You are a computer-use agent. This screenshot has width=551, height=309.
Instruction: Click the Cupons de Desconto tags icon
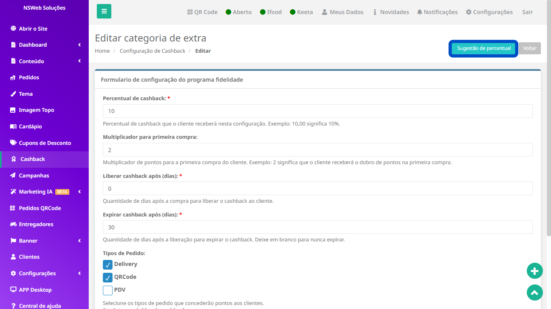pos(13,143)
